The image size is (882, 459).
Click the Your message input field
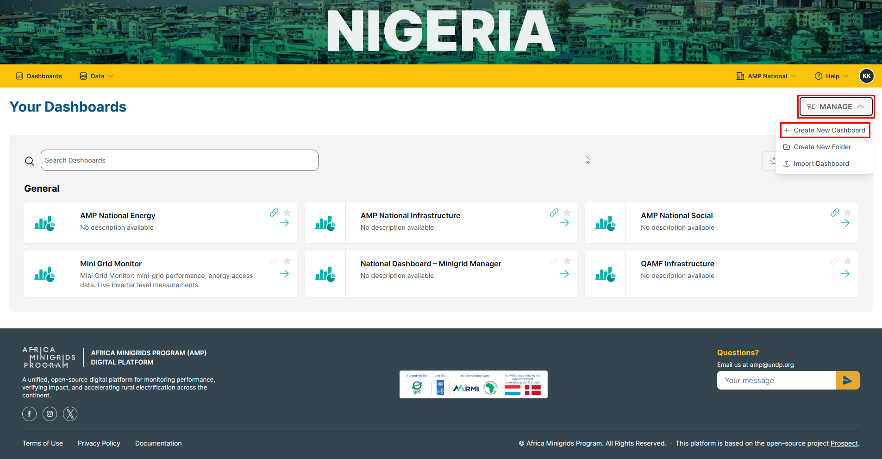pos(776,380)
